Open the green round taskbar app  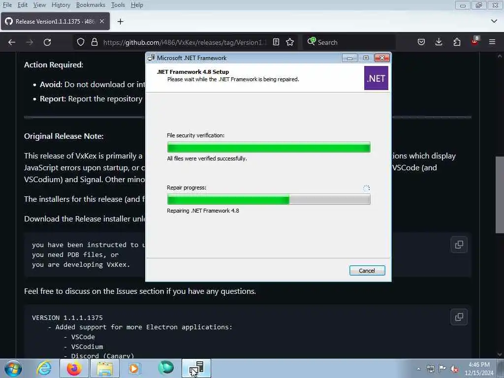point(166,368)
